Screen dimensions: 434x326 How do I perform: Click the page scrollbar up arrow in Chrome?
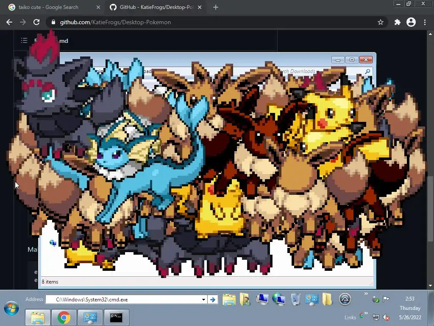[431, 34]
